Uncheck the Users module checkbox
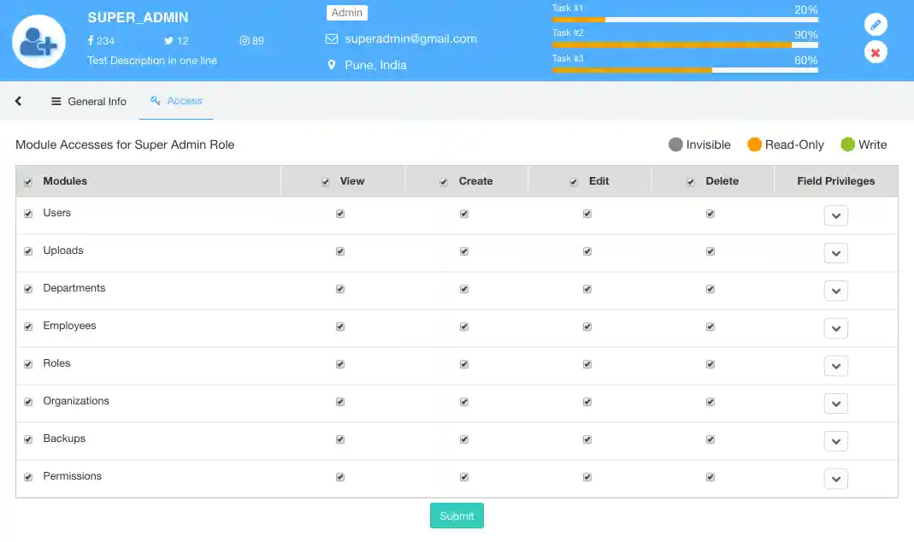Screen dimensions: 914x542 [x=28, y=214]
